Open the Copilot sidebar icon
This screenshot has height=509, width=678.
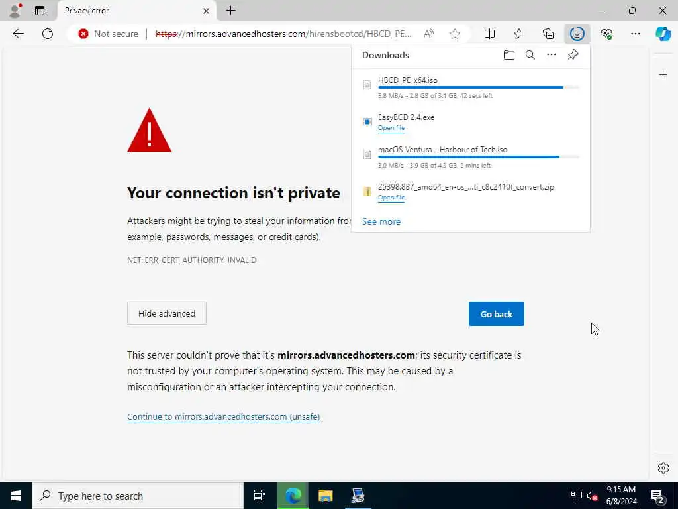(663, 34)
